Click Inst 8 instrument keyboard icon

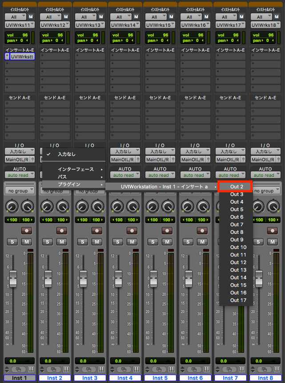coord(277,369)
